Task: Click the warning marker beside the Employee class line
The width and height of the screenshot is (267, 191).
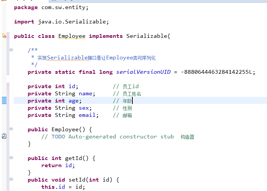Action: click(4, 36)
